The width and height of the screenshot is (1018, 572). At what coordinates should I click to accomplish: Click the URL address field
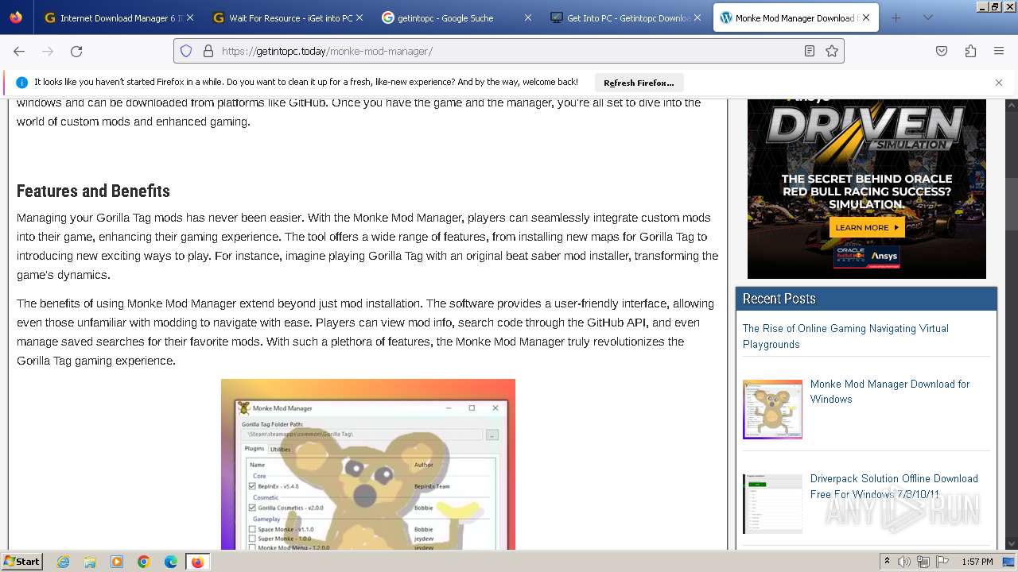point(509,51)
